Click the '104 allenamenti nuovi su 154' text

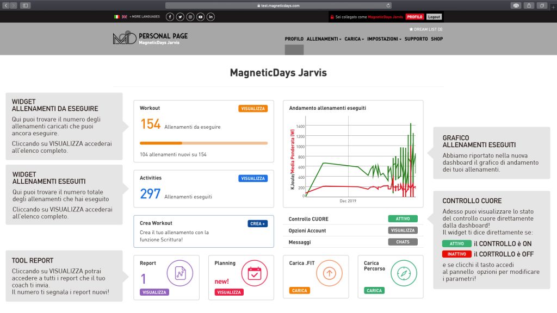point(173,154)
